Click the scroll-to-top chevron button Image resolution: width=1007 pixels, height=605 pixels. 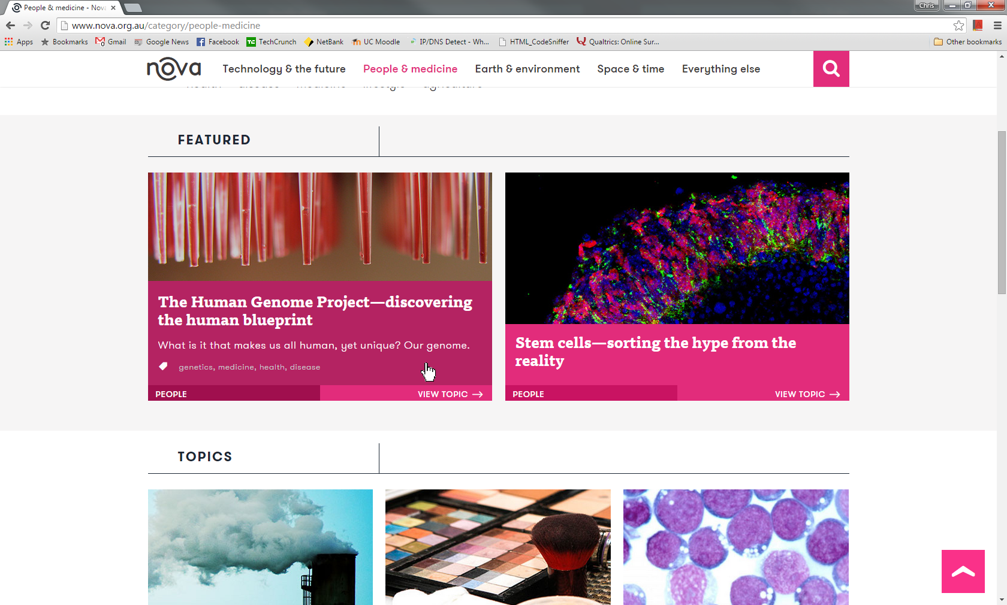(x=963, y=571)
